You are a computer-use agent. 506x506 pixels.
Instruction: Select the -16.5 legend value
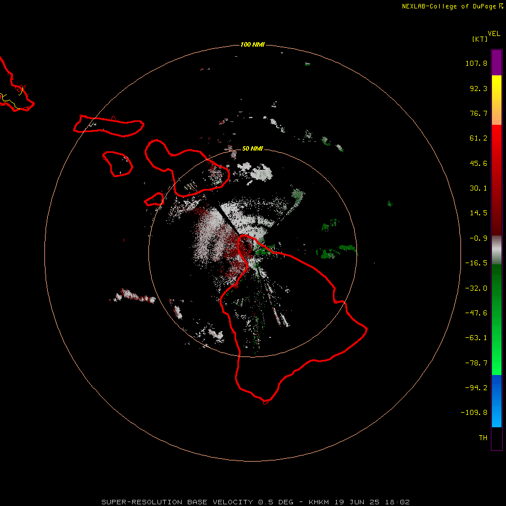(476, 263)
